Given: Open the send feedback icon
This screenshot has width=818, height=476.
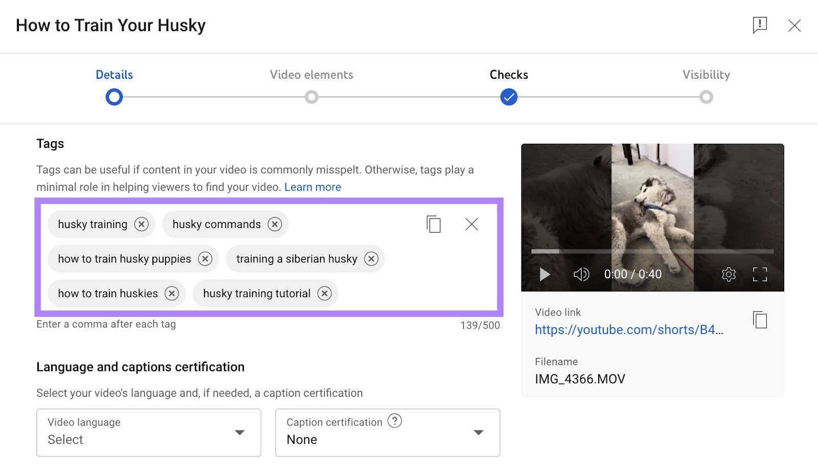Looking at the screenshot, I should tap(760, 25).
